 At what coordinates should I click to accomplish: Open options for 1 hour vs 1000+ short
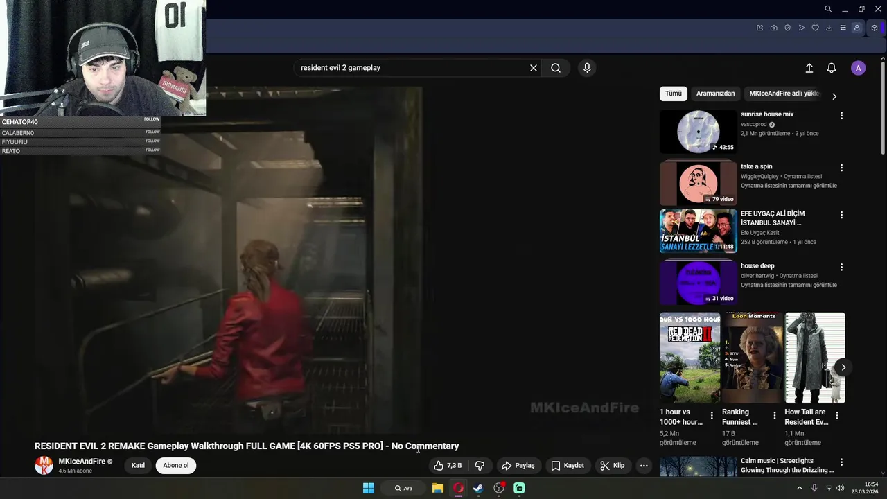click(712, 416)
